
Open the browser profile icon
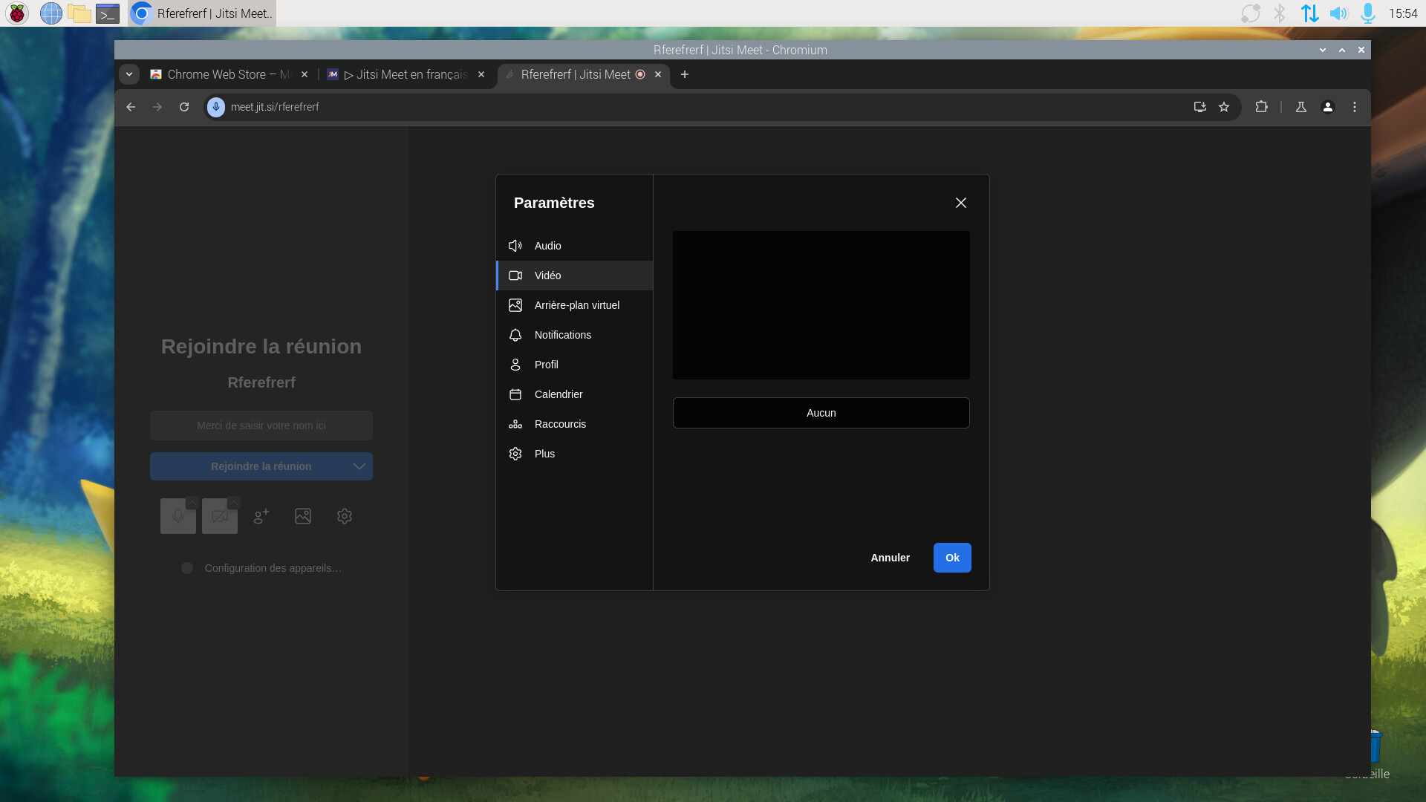point(1328,107)
